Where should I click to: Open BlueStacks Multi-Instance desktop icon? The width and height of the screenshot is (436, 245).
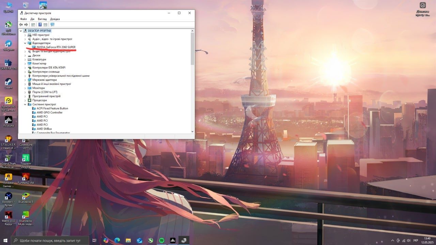point(26,218)
